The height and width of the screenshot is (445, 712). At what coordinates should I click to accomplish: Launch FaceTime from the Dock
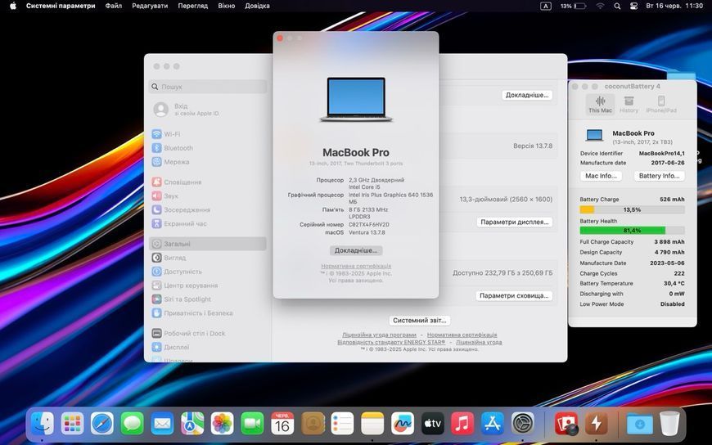[x=252, y=424]
